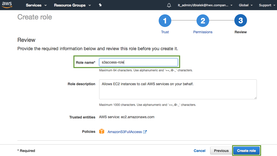Click external link icon beside AmazonS3FullAccess

pos(145,132)
